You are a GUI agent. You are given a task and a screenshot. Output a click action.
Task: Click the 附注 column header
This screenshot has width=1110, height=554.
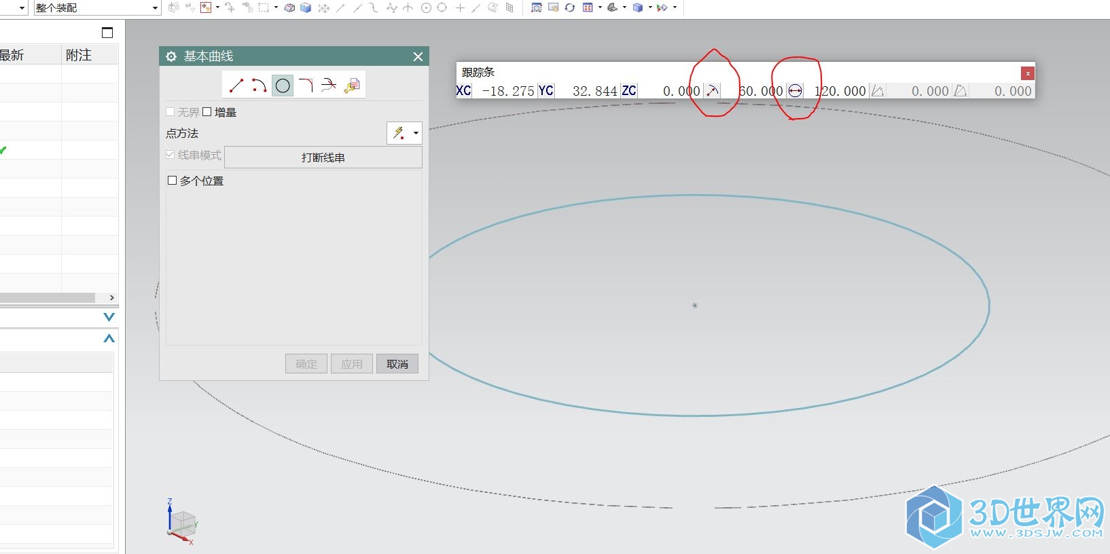click(90, 55)
